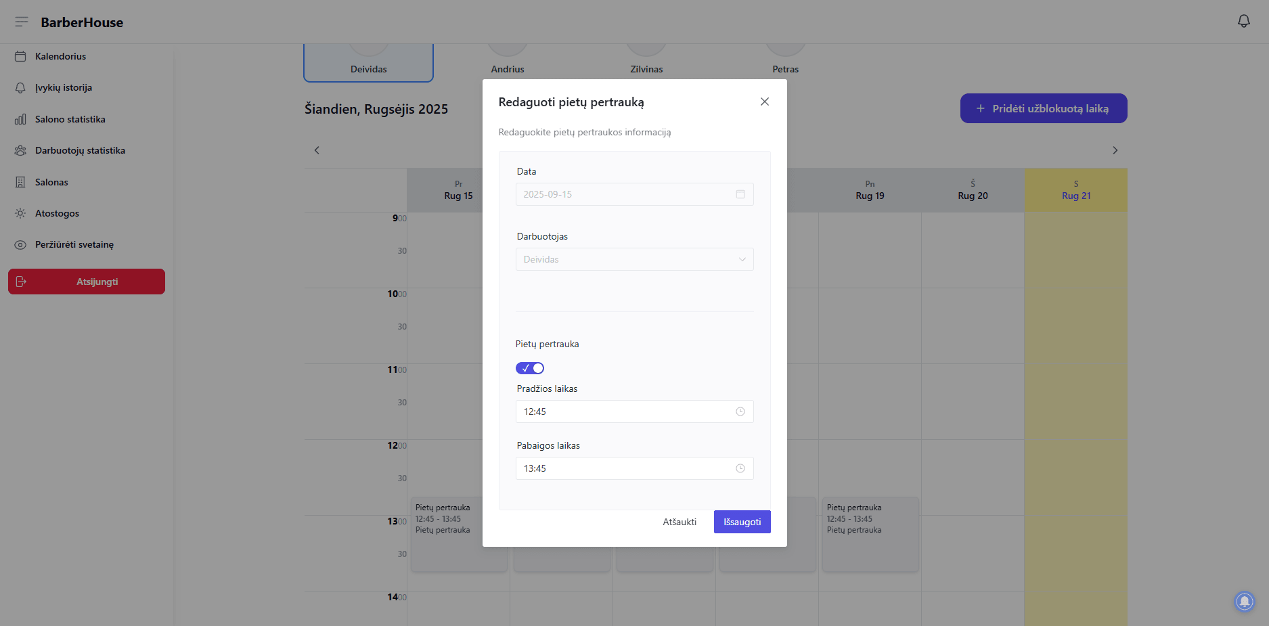Open the Darbuotojas dropdown
This screenshot has width=1269, height=626.
(x=634, y=259)
